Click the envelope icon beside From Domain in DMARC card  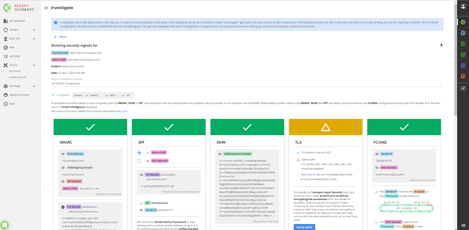pos(63,154)
